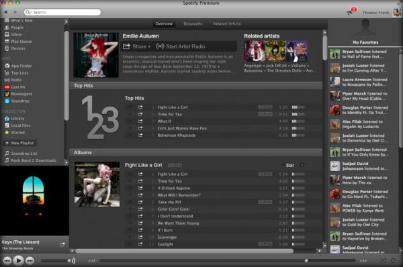403x267 pixels.
Task: Open Alec Filak POWER by Kanye West activity
Action: (363, 208)
